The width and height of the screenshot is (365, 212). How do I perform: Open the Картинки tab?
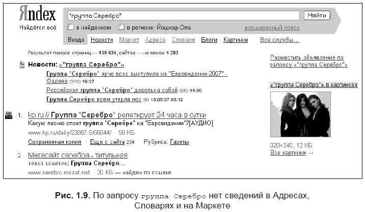click(x=235, y=40)
